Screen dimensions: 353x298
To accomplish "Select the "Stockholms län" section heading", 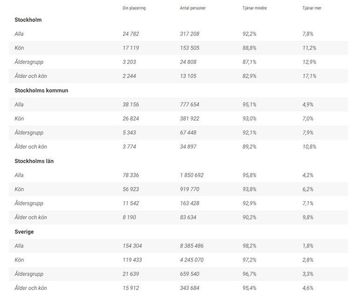I will point(34,161).
